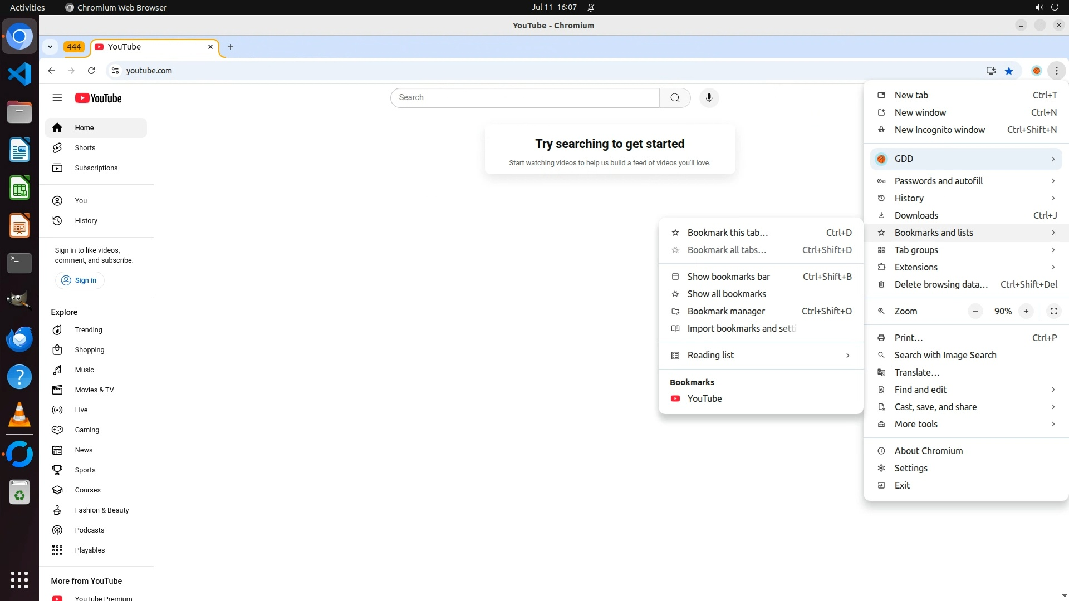
Task: Open the YouTube bookmark under Bookmarks
Action: [704, 398]
